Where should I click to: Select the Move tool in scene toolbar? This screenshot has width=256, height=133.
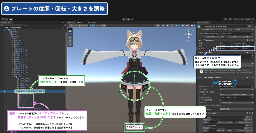pyautogui.click(x=70, y=34)
